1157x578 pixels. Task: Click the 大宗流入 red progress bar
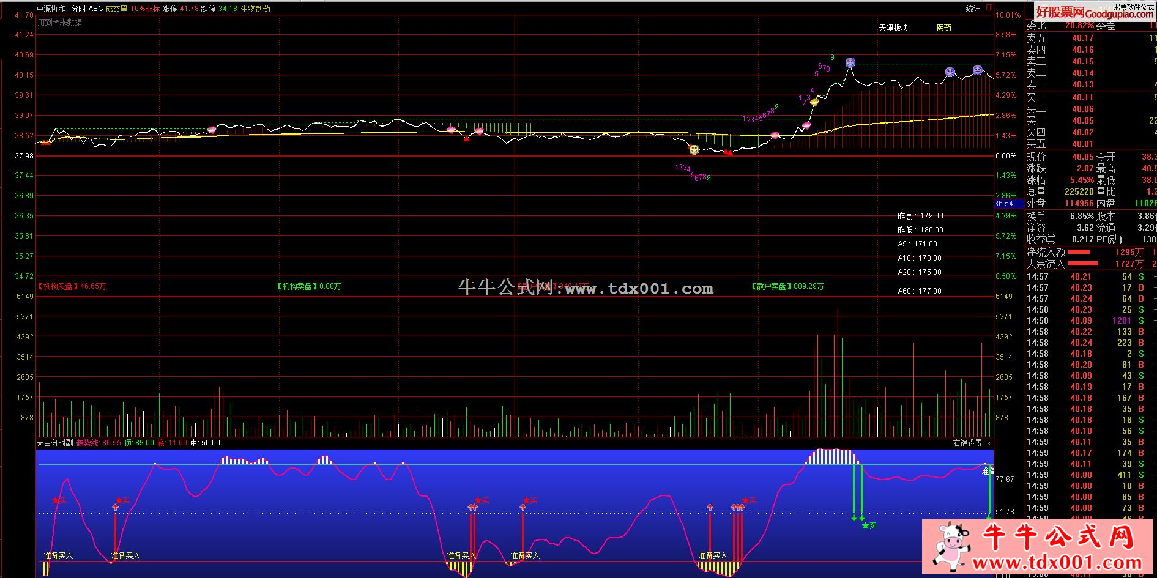point(1083,264)
